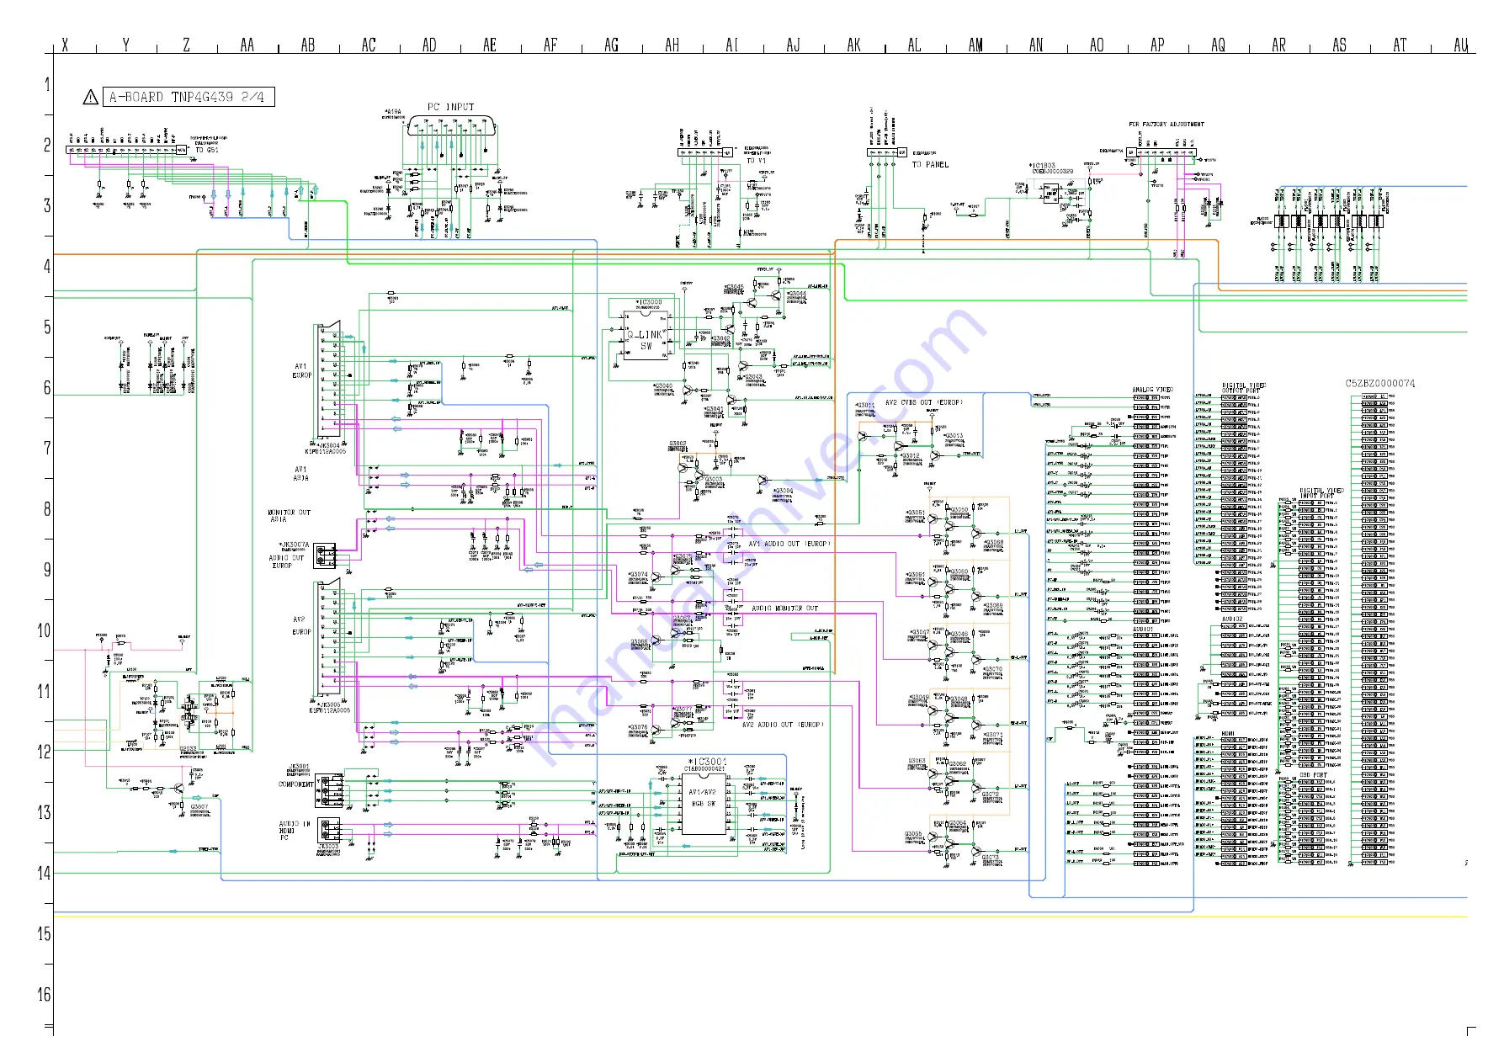Select the 'DIGITAL VIDEO INPUT PORT' heading
This screenshot has height=1063, width=1504.
pos(1321,493)
